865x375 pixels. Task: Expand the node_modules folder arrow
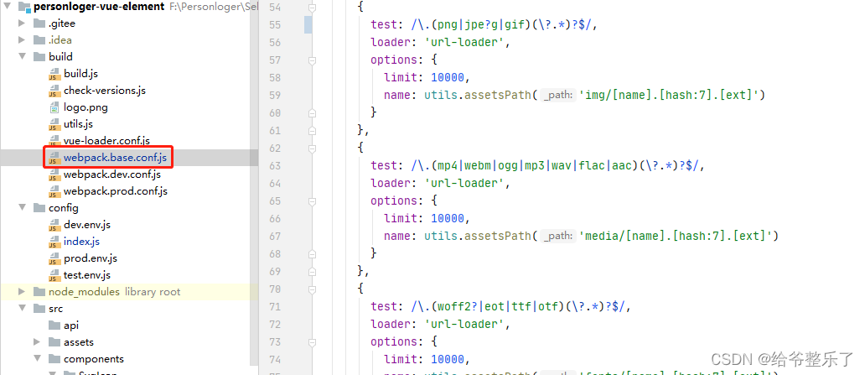22,292
